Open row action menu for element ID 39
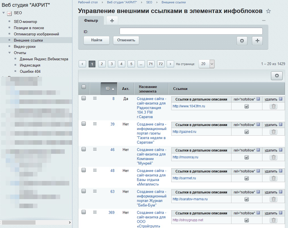The width and height of the screenshot is (288, 228). coord(95,124)
